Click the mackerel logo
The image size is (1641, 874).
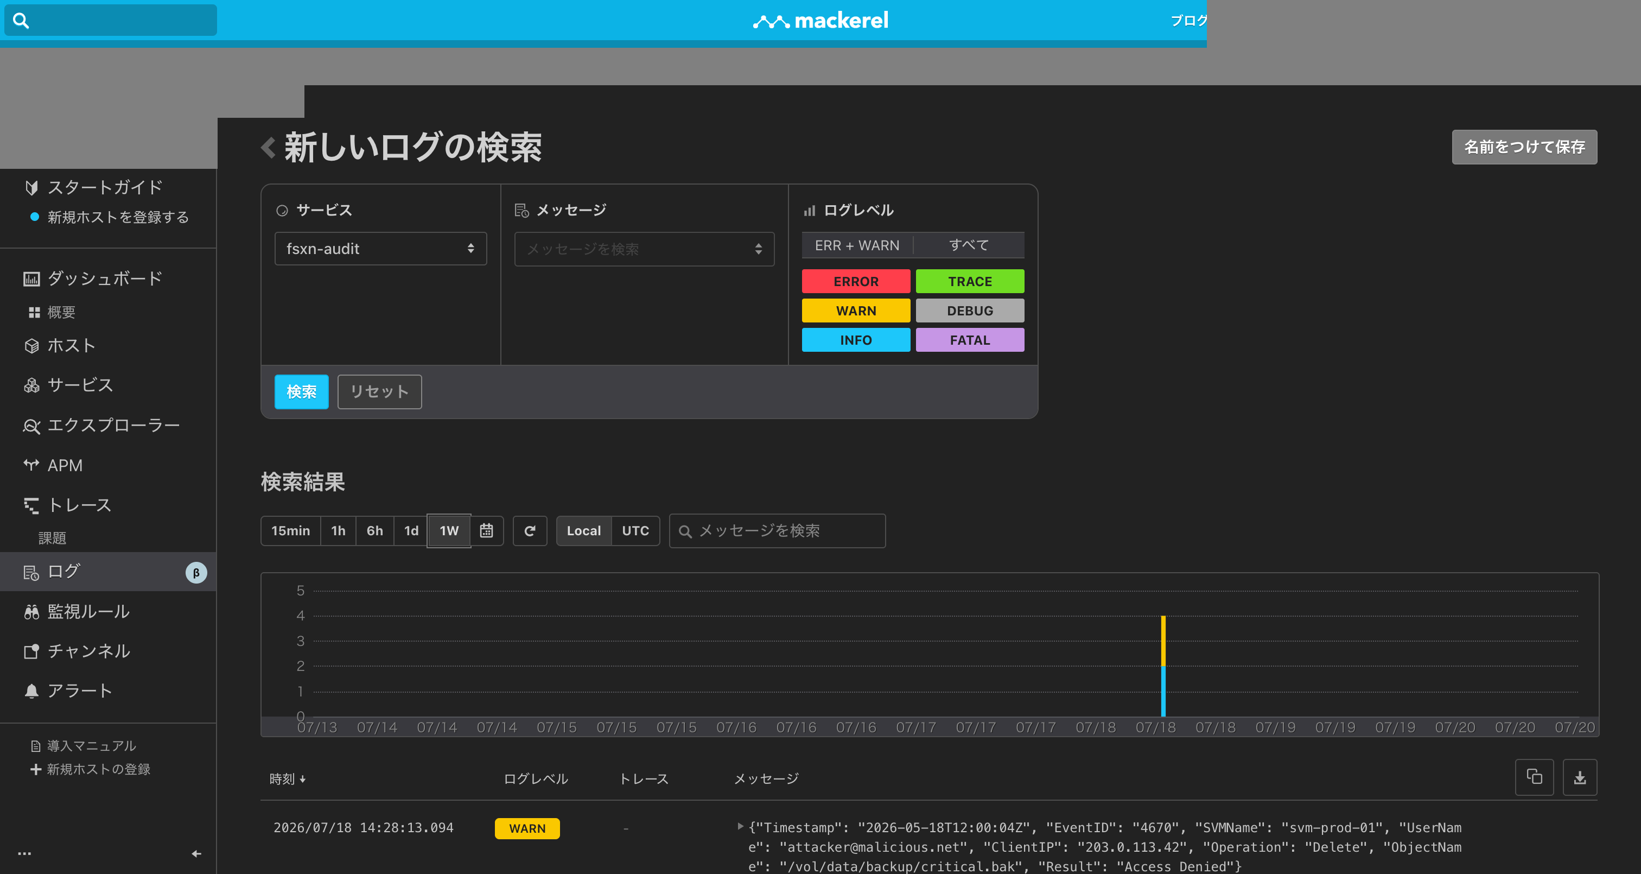(820, 21)
